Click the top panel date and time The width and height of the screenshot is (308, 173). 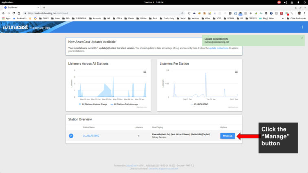click(154, 2)
